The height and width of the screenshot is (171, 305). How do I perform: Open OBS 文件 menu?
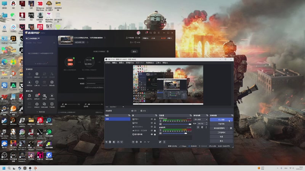tap(108, 63)
